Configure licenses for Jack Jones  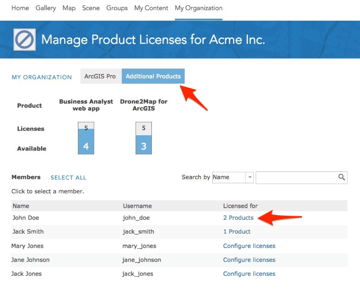[x=249, y=274]
